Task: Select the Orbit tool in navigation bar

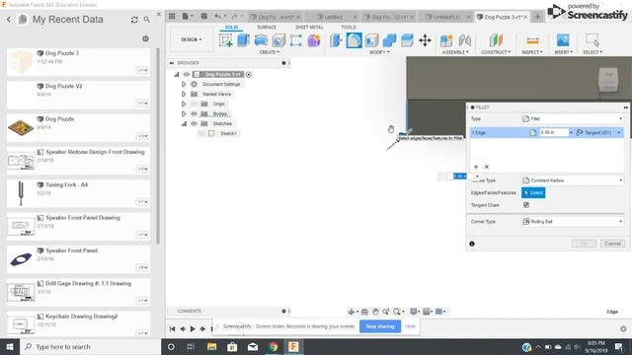Action: click(x=352, y=312)
